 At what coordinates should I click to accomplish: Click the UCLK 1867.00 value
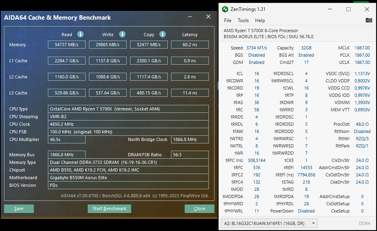(362, 62)
